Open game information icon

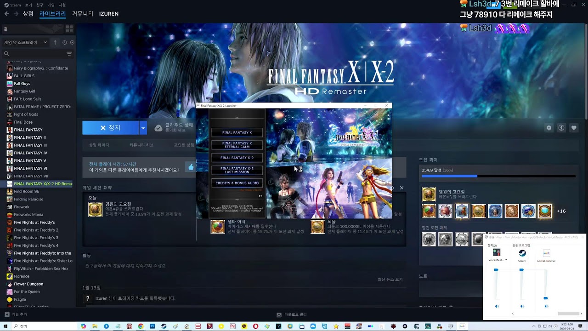[561, 128]
